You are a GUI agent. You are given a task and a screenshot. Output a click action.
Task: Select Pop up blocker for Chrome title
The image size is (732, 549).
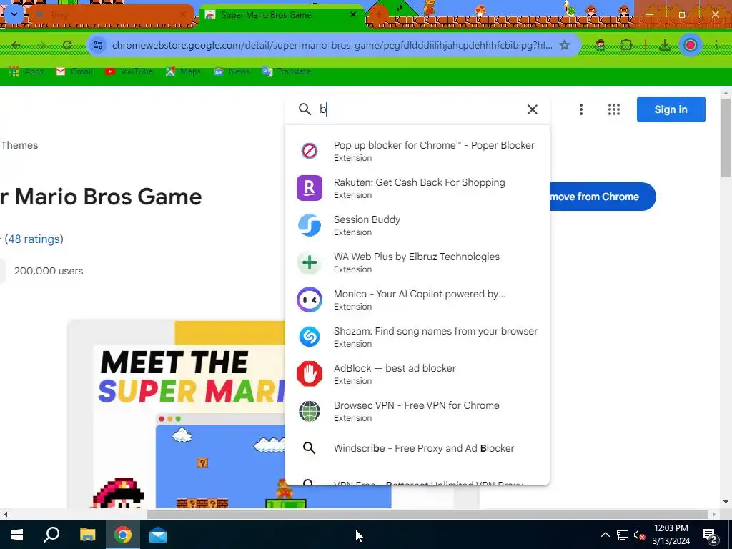[x=434, y=145]
